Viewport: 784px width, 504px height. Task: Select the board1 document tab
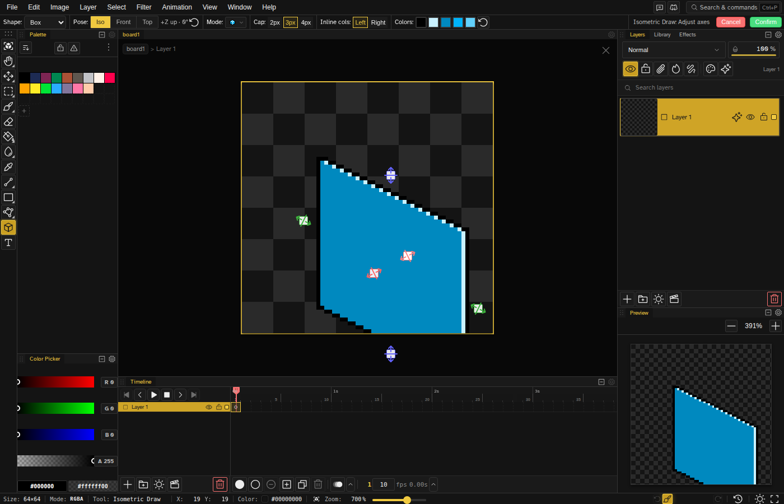[x=131, y=35]
